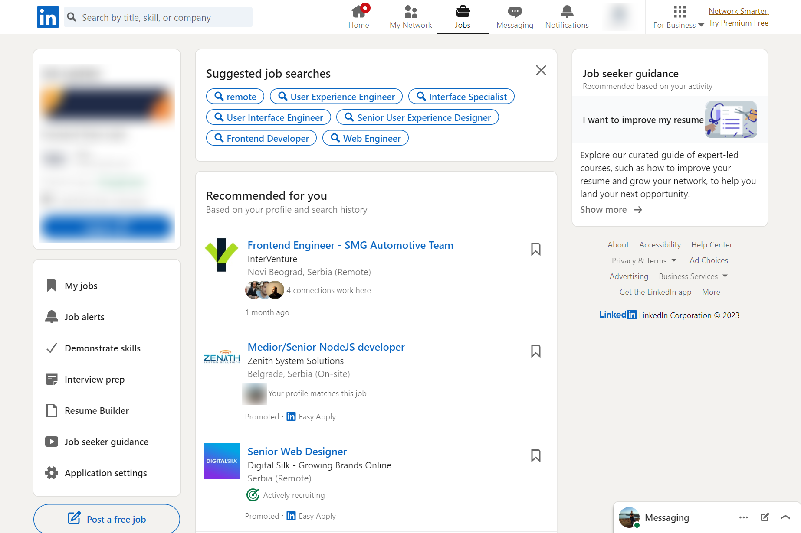Choose the Senior User Experience Designer suggestion
The width and height of the screenshot is (801, 533).
coord(417,117)
